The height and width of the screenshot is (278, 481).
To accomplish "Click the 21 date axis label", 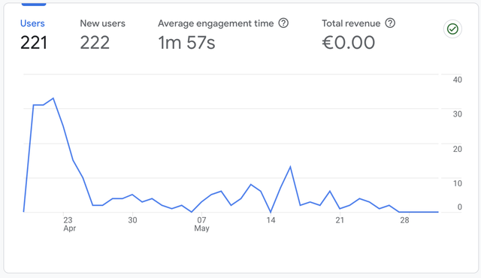I will 340,220.
